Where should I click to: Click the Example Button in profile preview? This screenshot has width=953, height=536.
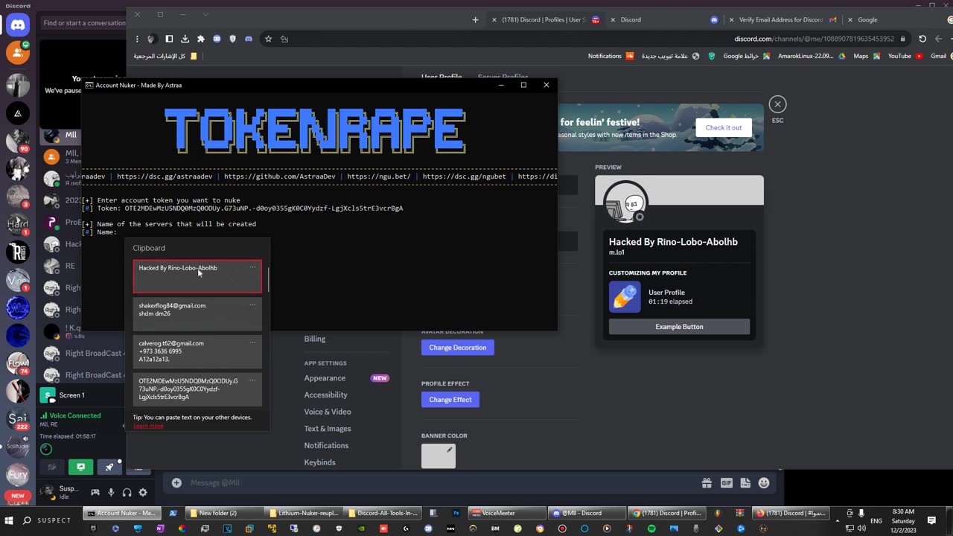pos(679,327)
